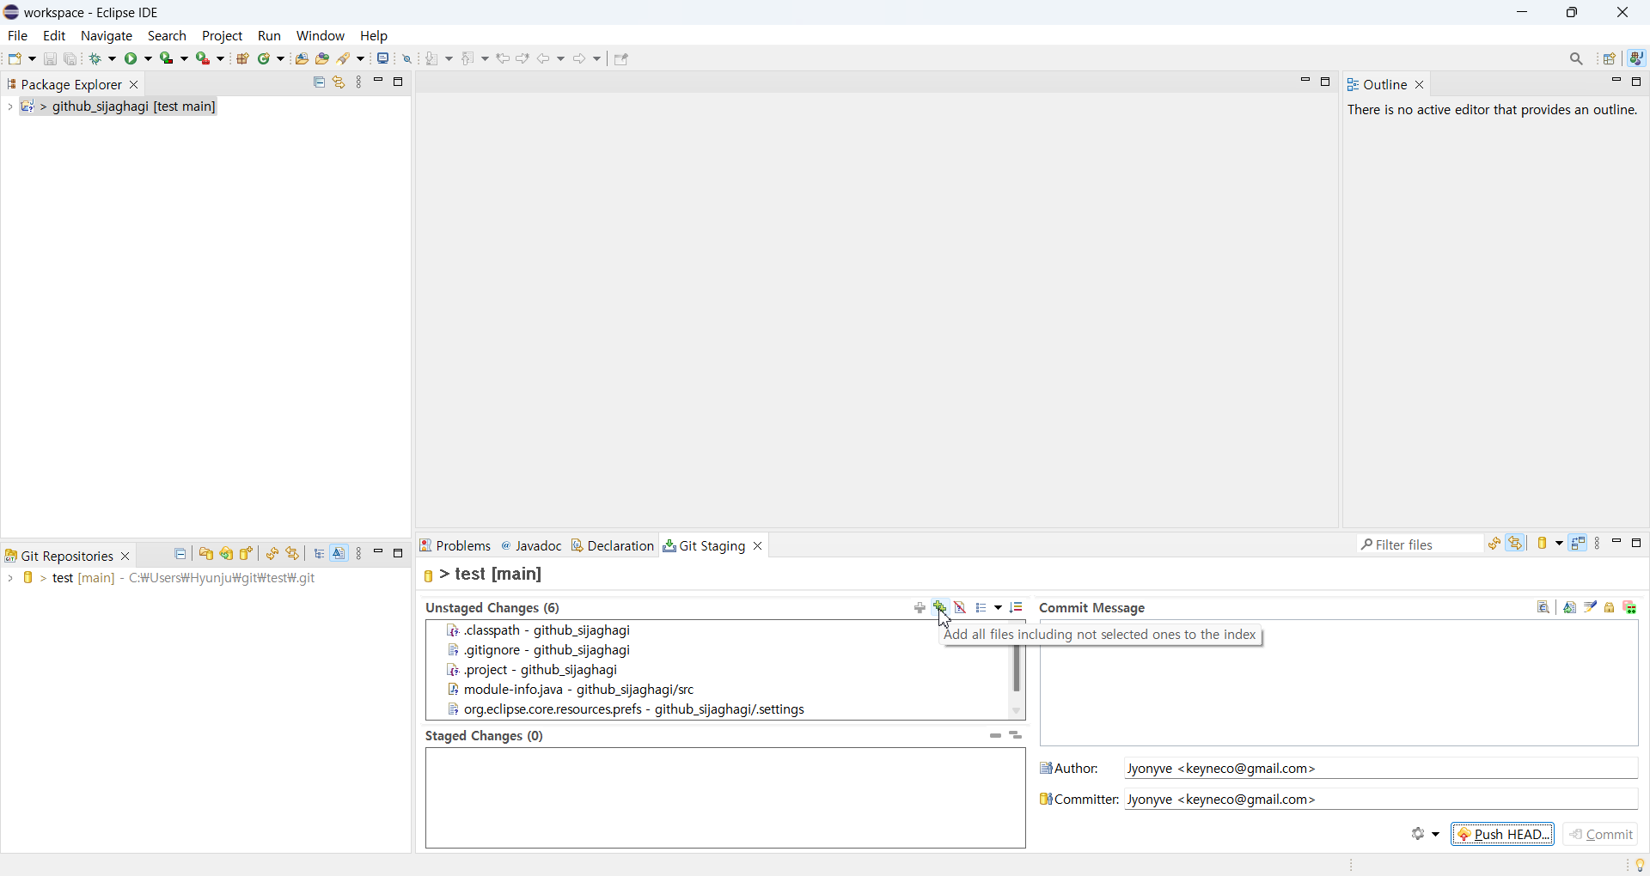1650x876 pixels.
Task: Click the Skip All Breakpoints icon
Action: 408,59
